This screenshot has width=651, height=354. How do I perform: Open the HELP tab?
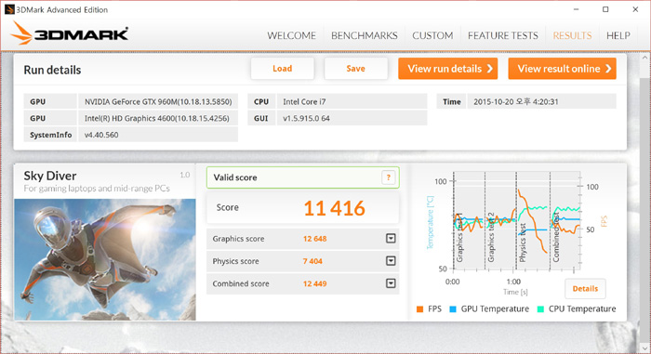[618, 35]
